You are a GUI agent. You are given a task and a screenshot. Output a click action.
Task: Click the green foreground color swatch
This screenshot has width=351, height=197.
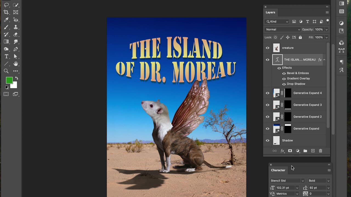click(x=9, y=80)
